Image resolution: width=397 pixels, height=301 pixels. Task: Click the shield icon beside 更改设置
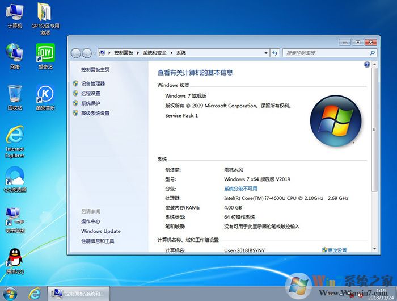(x=324, y=250)
